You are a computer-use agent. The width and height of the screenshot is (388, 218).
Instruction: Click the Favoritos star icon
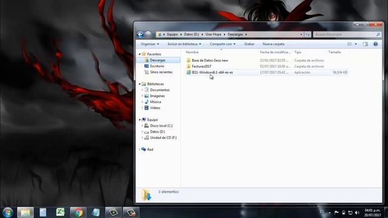(144, 54)
